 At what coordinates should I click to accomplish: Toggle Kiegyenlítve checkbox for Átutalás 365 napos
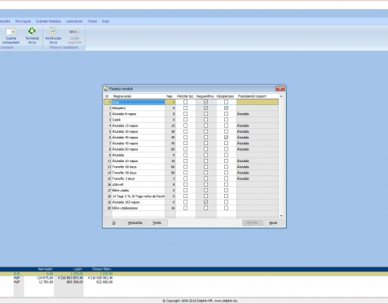click(x=205, y=202)
